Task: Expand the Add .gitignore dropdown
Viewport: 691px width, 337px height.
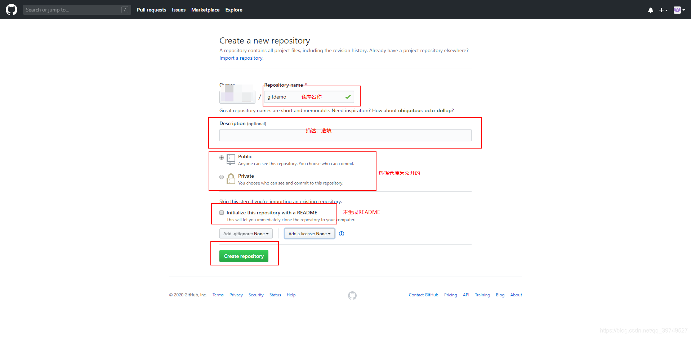Action: 246,234
